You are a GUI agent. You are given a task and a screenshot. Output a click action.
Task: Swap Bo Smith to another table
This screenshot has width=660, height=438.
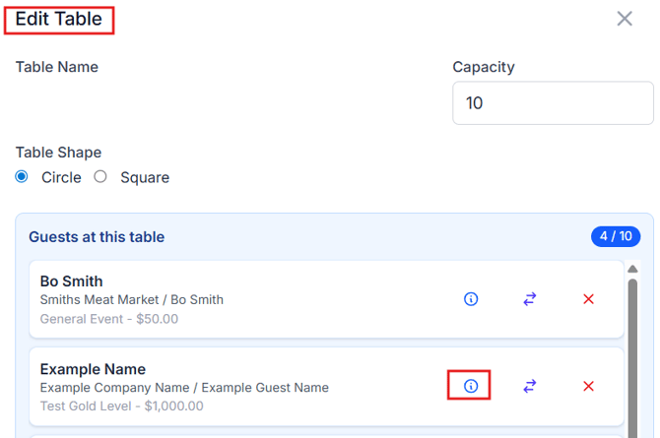click(530, 298)
